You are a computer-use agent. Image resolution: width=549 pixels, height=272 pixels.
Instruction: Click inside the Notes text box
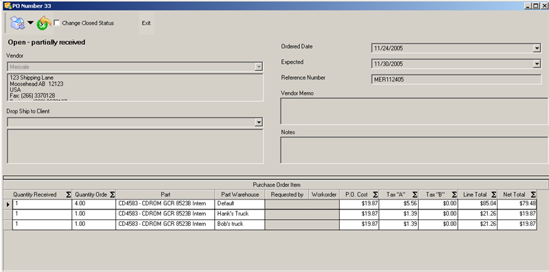[414, 150]
